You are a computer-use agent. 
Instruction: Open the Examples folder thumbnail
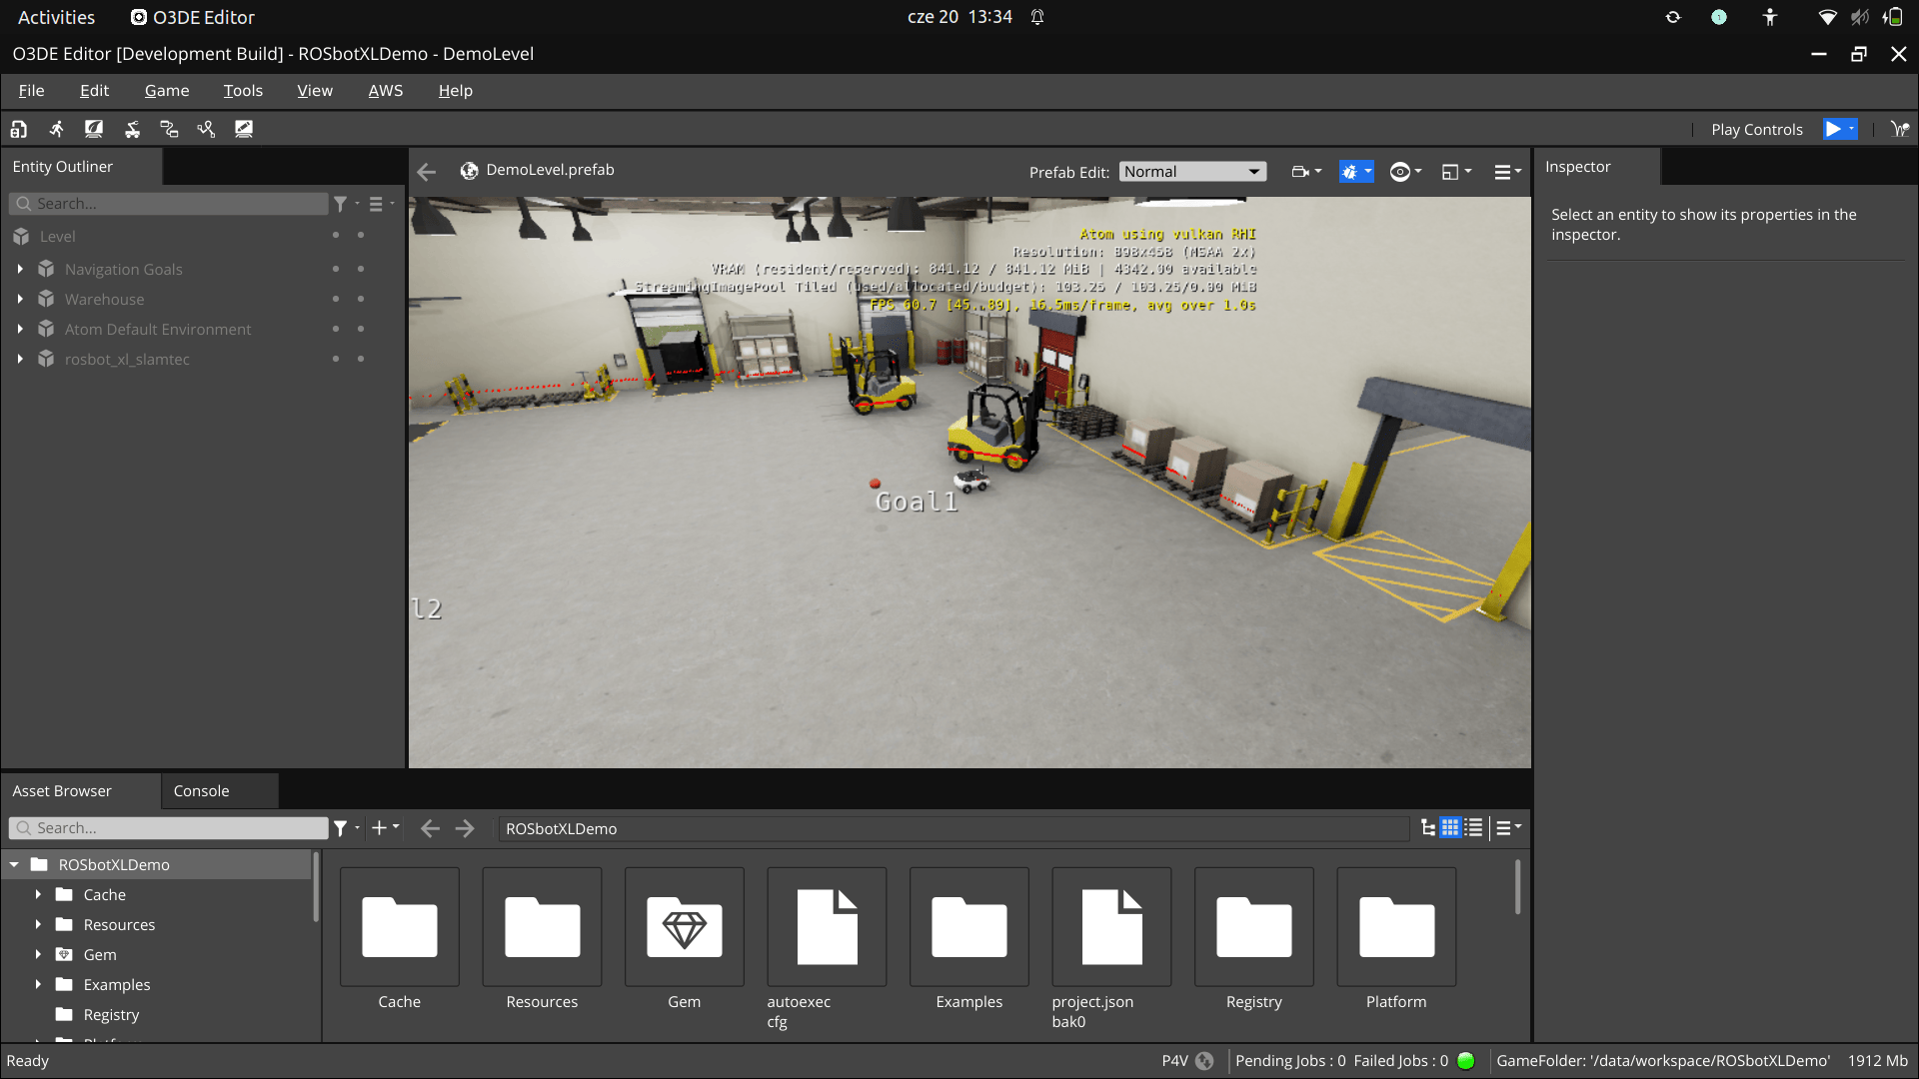point(968,927)
